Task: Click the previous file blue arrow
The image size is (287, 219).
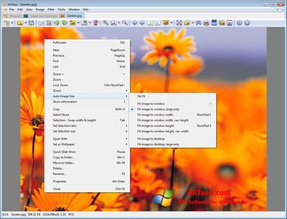Action: coord(135,23)
